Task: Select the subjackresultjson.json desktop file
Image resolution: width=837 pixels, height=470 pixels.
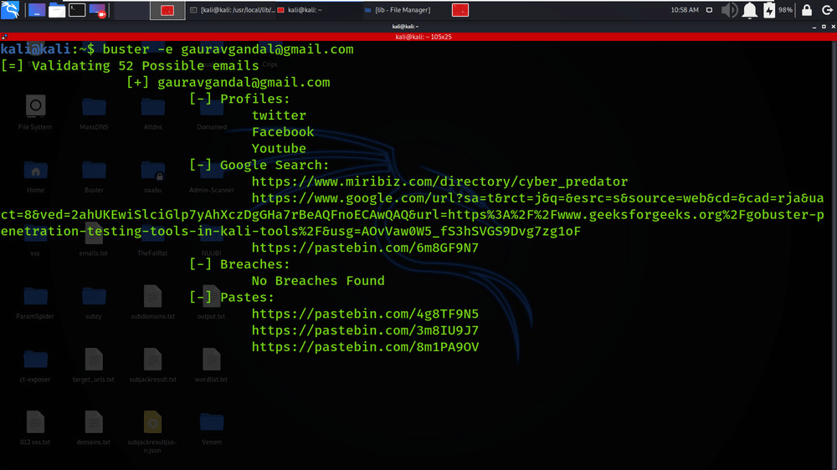Action: (152, 432)
